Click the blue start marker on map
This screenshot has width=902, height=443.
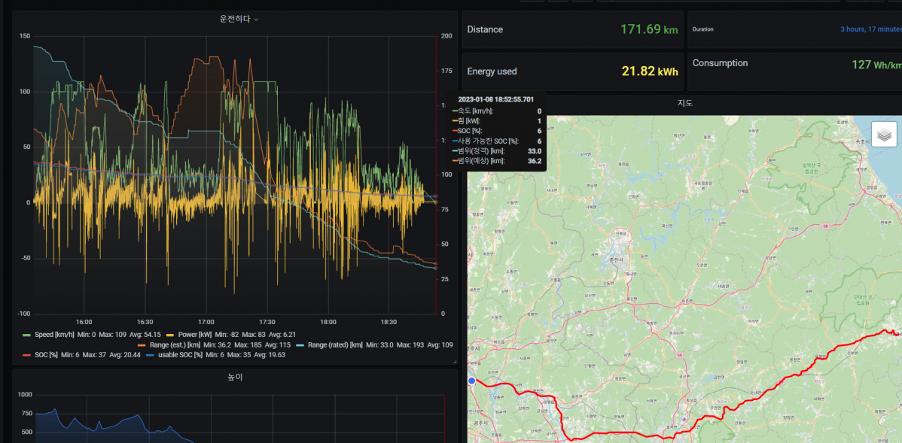point(472,381)
